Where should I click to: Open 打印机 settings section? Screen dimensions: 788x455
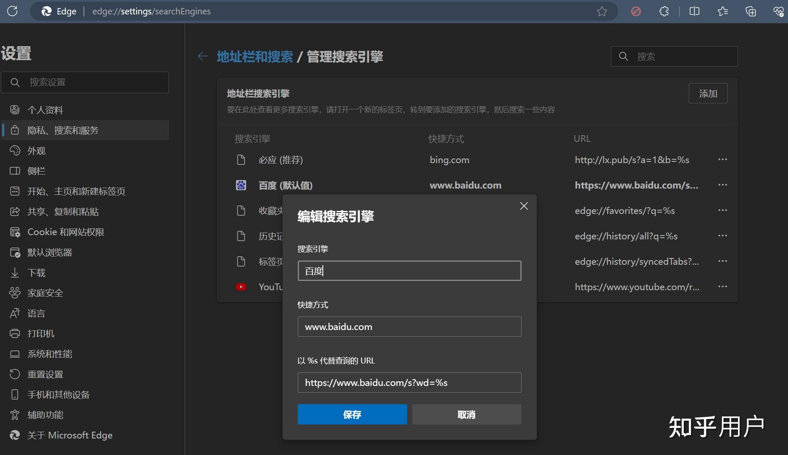85,333
